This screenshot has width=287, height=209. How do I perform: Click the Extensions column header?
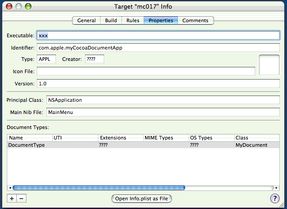click(x=120, y=138)
